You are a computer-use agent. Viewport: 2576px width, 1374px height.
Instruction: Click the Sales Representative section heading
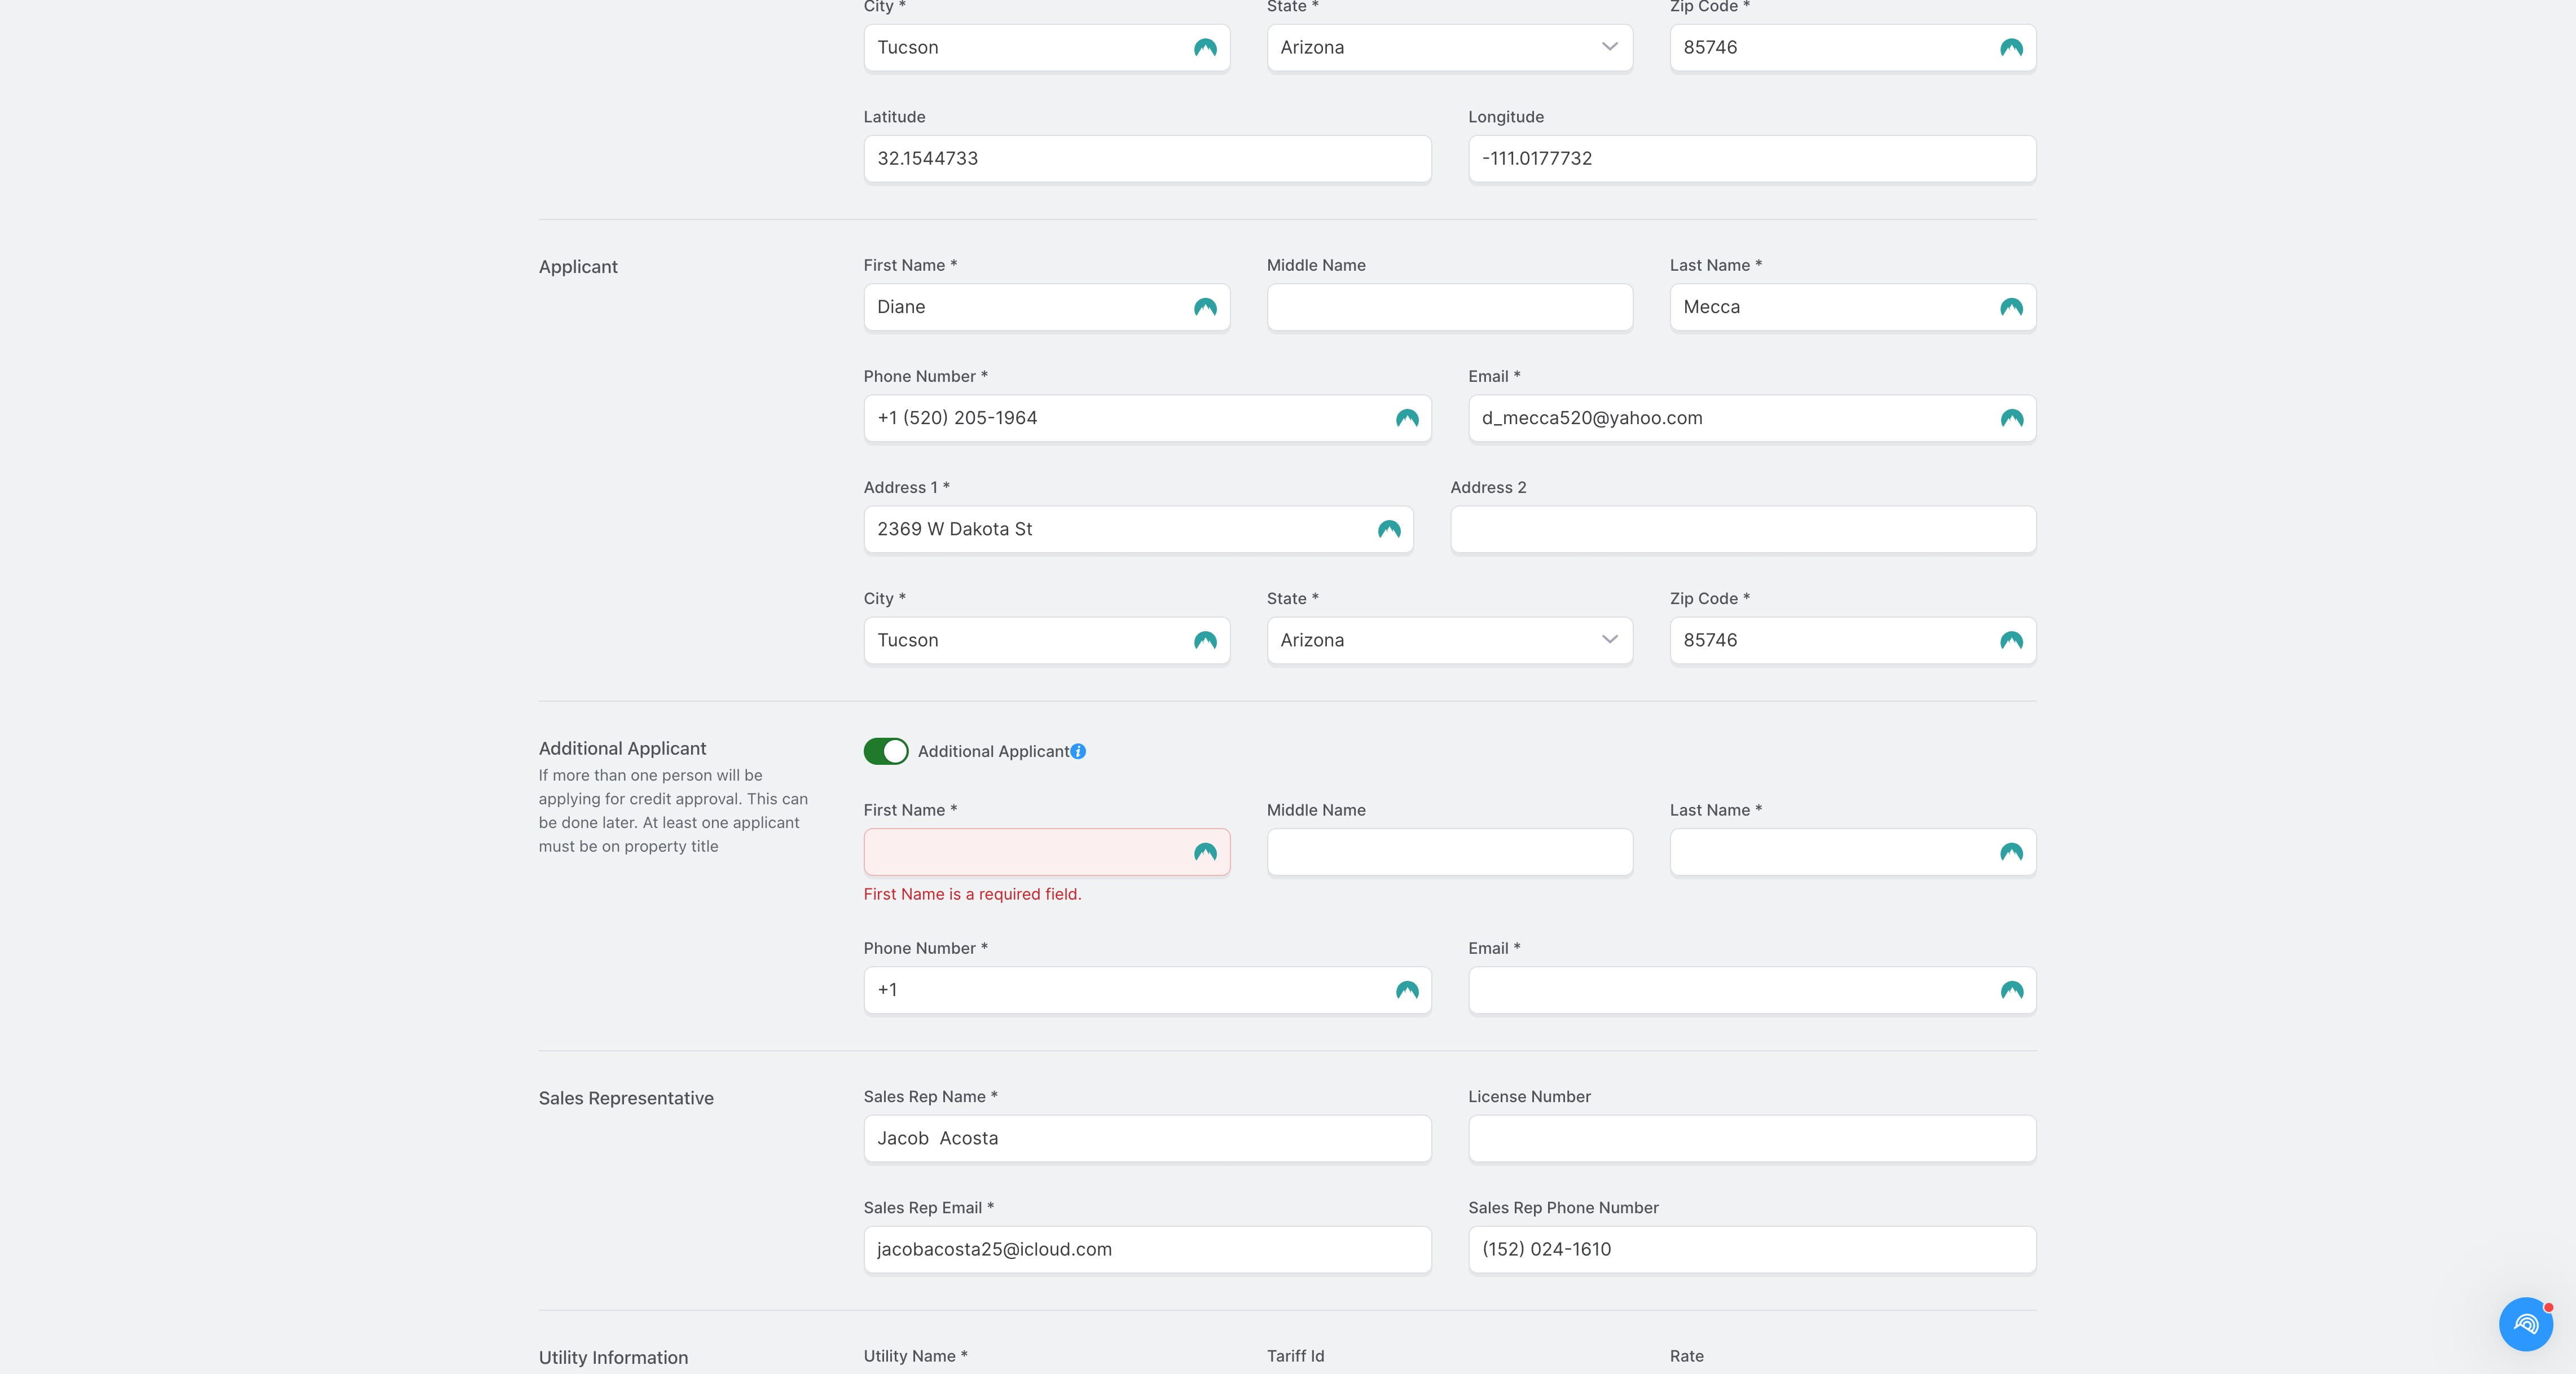pyautogui.click(x=626, y=1098)
